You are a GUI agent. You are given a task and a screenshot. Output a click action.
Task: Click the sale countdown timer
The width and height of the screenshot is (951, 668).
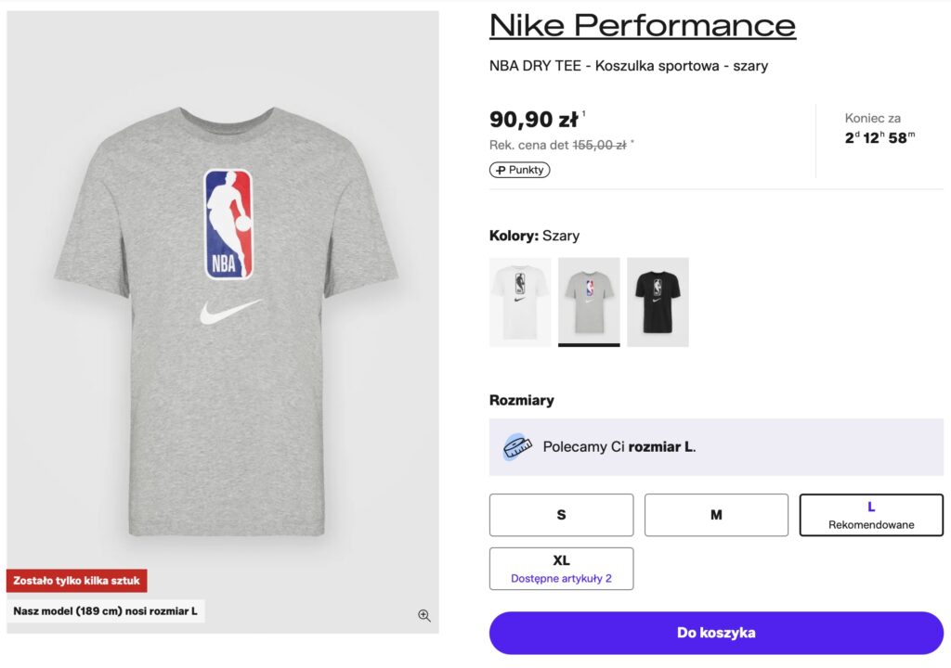pos(879,138)
